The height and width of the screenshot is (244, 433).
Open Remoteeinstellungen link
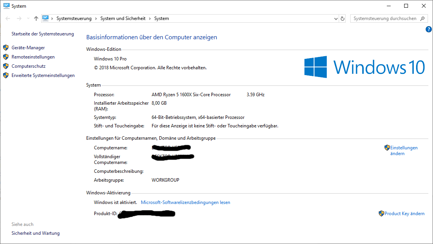click(x=33, y=57)
